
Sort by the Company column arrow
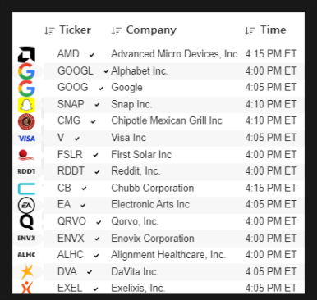116,30
